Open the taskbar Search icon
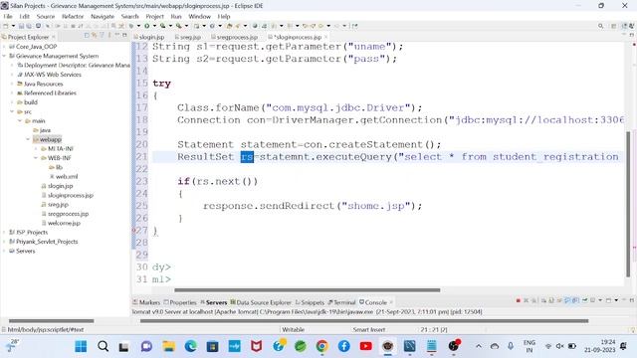 pos(103,346)
